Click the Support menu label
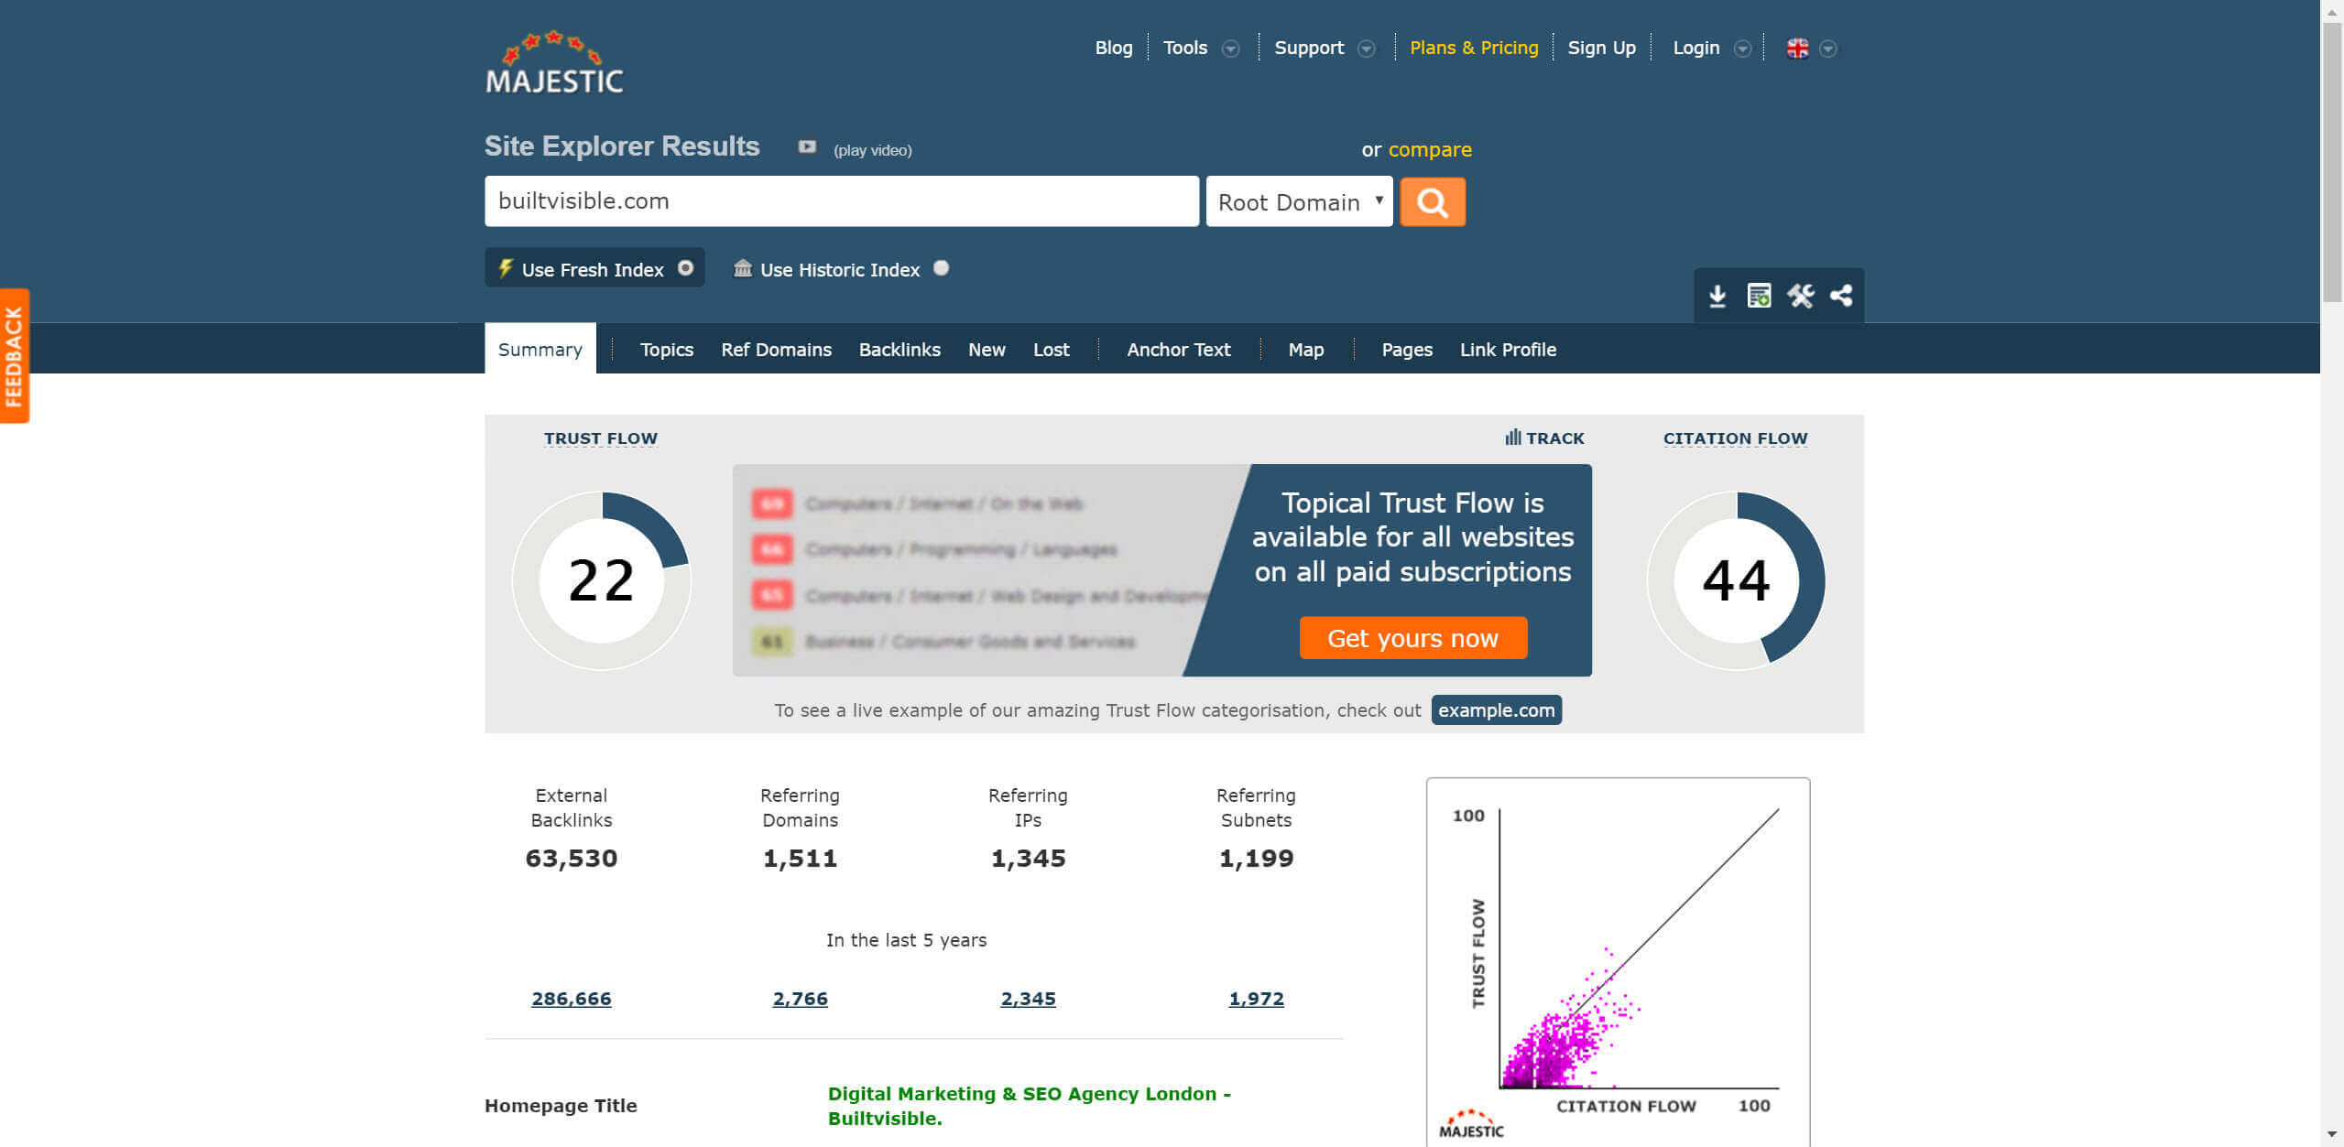This screenshot has height=1147, width=2344. click(x=1309, y=48)
